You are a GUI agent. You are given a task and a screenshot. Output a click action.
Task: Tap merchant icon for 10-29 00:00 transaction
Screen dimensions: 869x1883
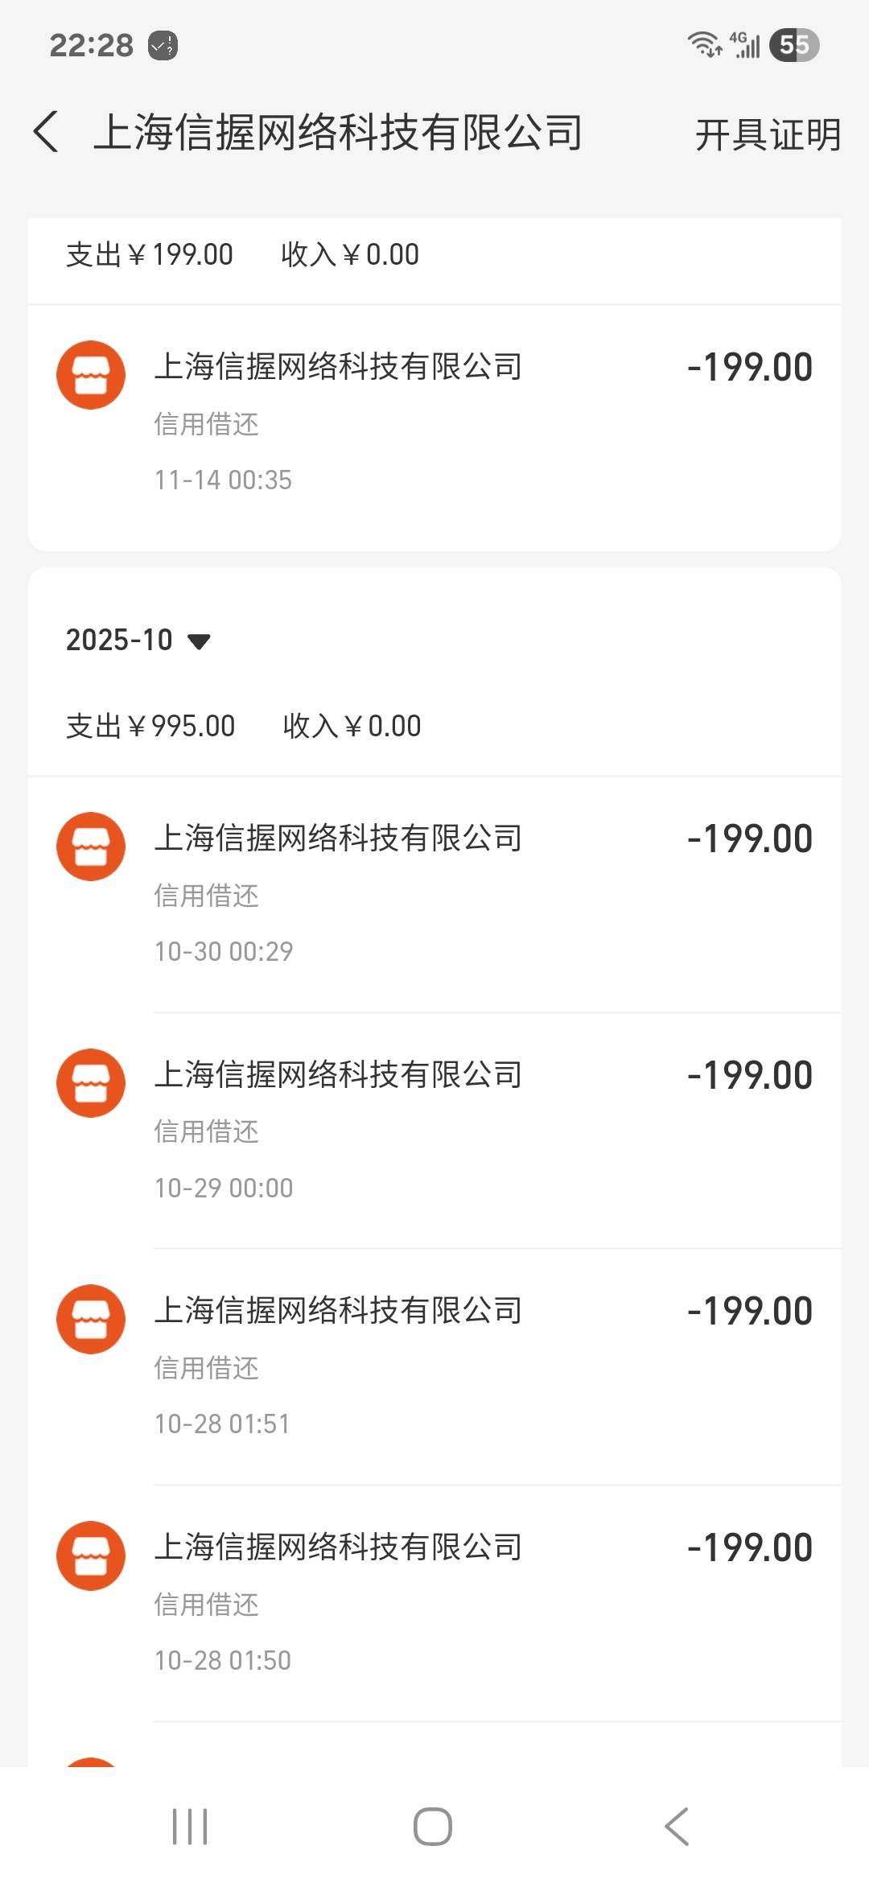pyautogui.click(x=91, y=1083)
